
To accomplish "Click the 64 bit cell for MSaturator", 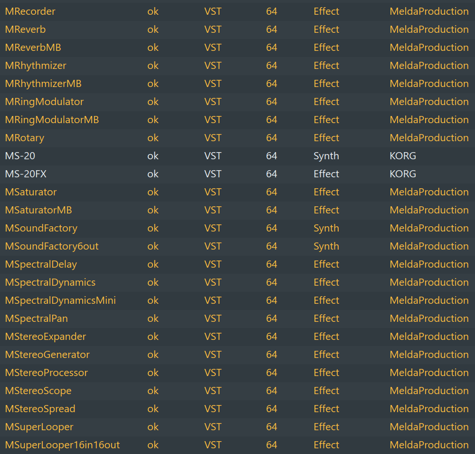I will pyautogui.click(x=271, y=192).
